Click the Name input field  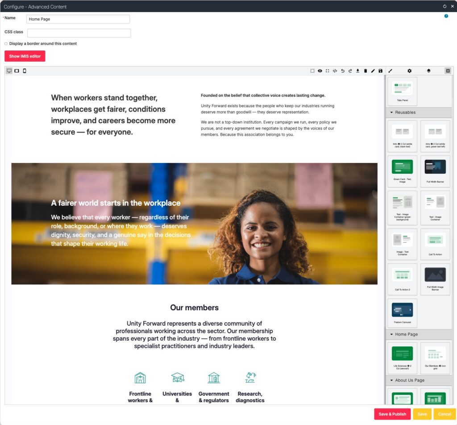coord(78,19)
